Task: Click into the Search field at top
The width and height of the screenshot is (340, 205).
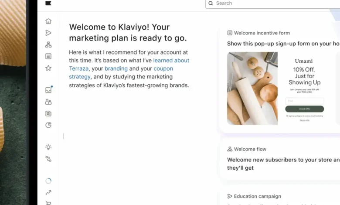Action: (x=270, y=3)
